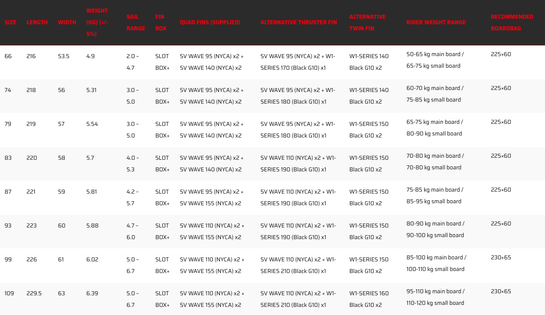The width and height of the screenshot is (545, 315).
Task: Click length value 216
Action: click(31, 56)
